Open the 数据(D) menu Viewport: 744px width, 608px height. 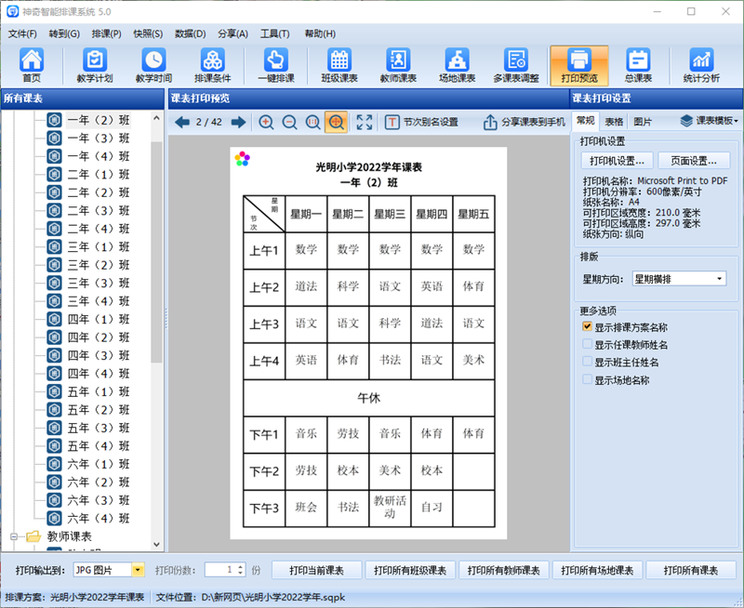point(191,33)
